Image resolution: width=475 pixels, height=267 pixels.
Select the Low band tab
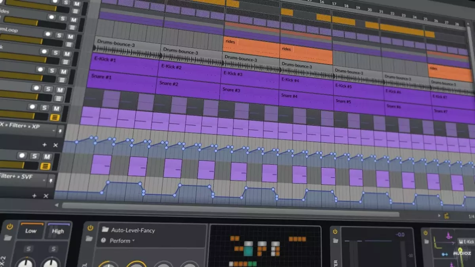[31, 231]
